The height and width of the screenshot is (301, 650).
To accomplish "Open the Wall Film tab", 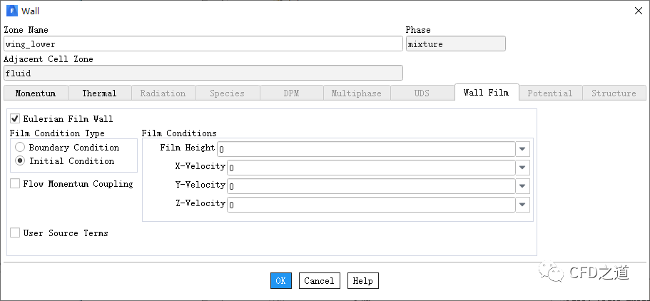I will tap(486, 93).
